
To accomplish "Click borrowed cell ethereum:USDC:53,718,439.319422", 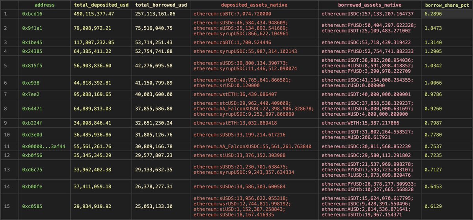I will click(x=366, y=43).
